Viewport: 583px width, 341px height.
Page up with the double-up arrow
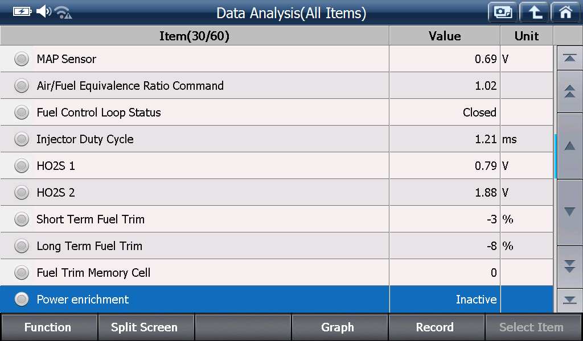(569, 92)
